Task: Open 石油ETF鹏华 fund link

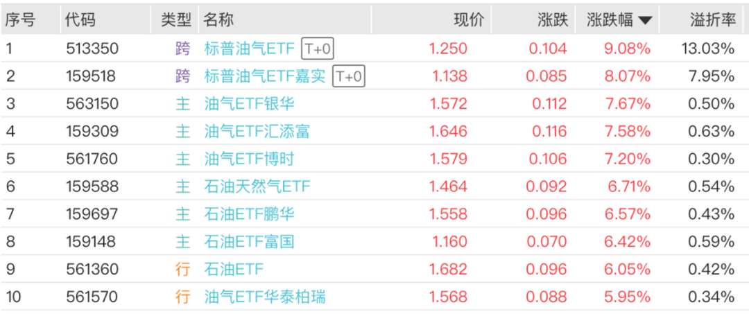Action: [x=250, y=214]
